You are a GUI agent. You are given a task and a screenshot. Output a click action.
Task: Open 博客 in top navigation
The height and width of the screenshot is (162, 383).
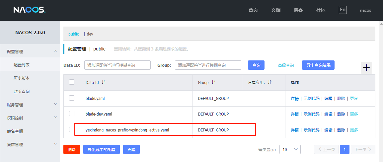tap(298, 10)
